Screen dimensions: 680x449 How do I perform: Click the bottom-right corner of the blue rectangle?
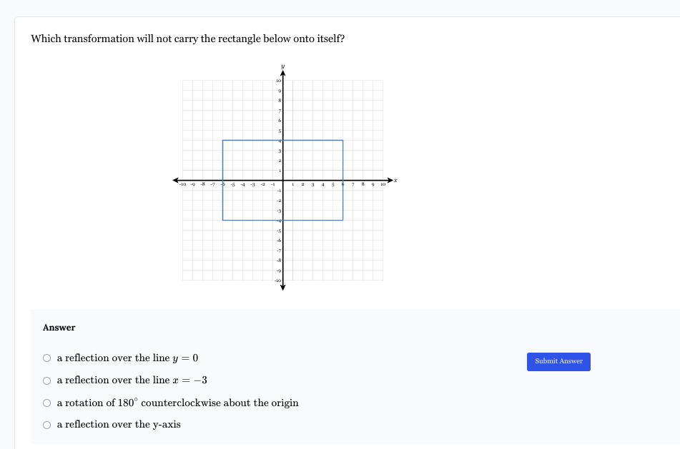click(x=343, y=220)
